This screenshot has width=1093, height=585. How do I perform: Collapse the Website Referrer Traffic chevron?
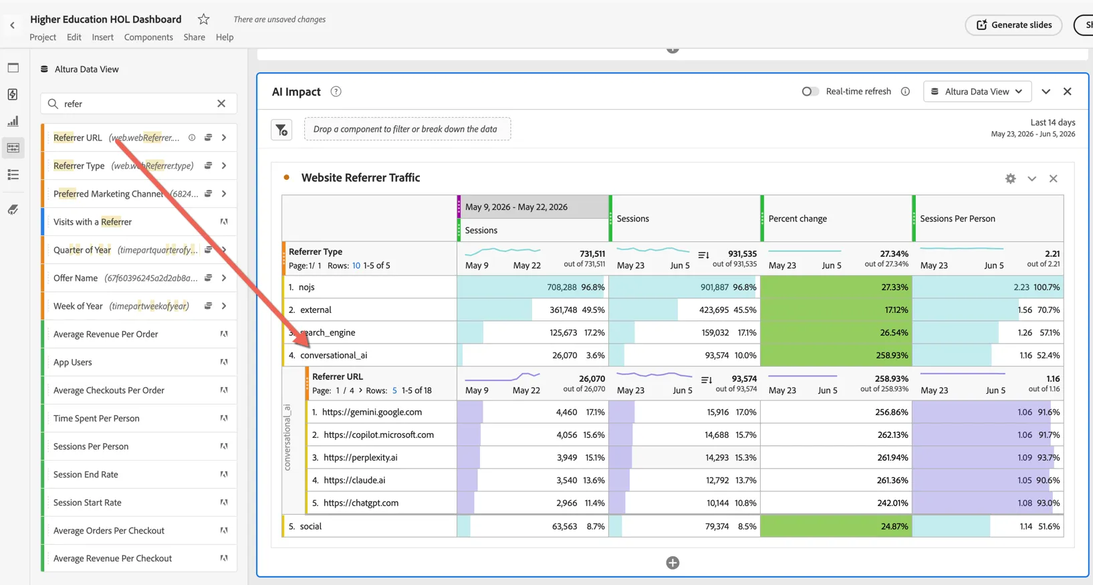(1032, 179)
